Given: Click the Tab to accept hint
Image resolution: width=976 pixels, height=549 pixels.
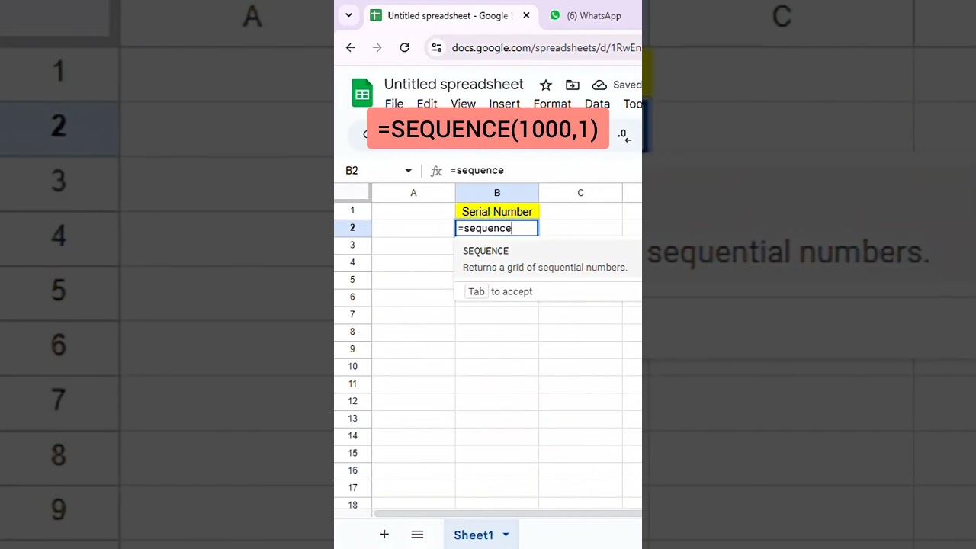Looking at the screenshot, I should (x=499, y=291).
